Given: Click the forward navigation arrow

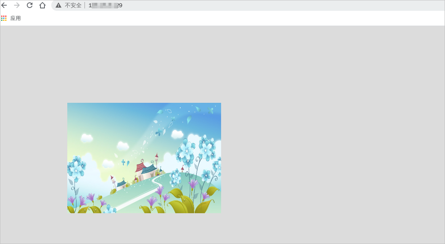Looking at the screenshot, I should (16, 6).
